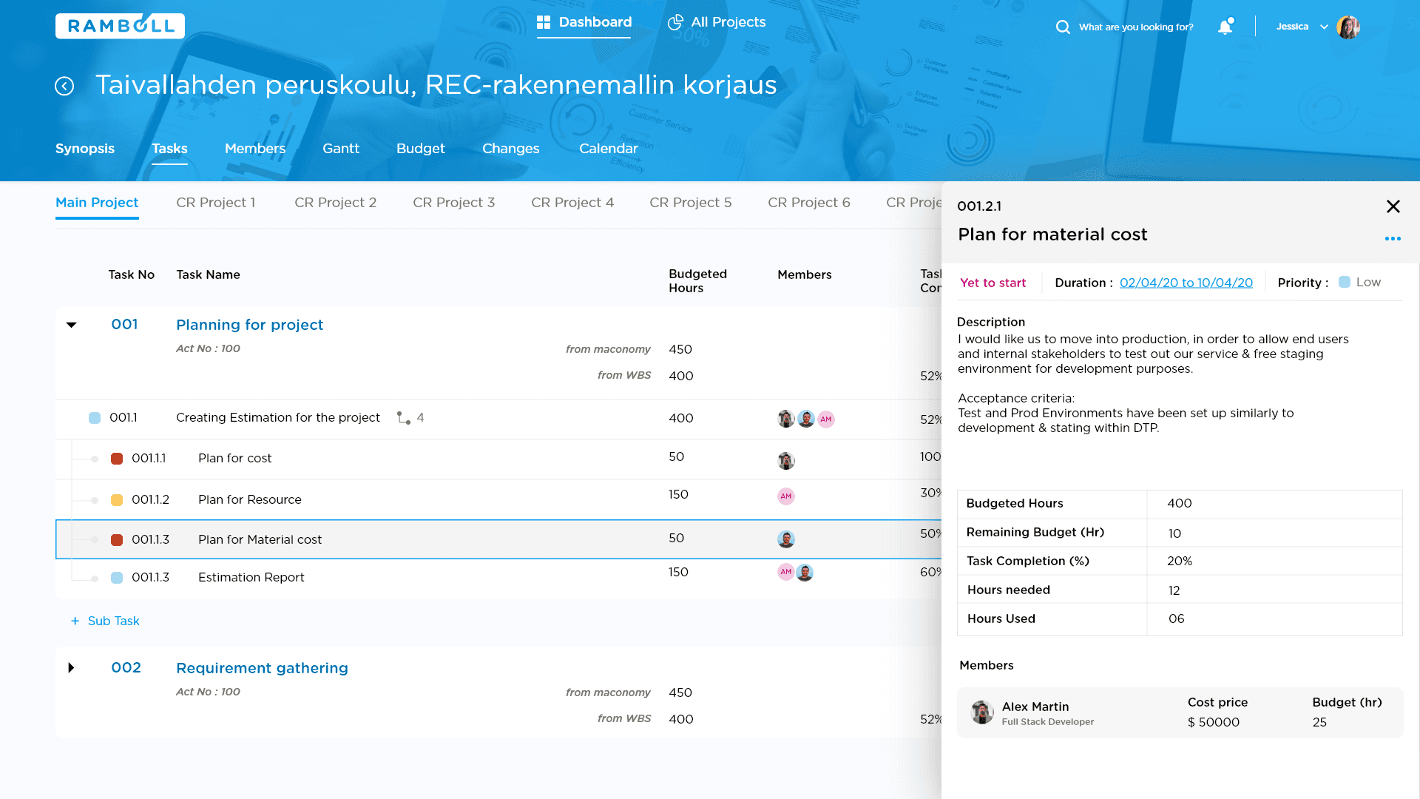
Task: Click in the search field placeholder
Action: 1136,27
